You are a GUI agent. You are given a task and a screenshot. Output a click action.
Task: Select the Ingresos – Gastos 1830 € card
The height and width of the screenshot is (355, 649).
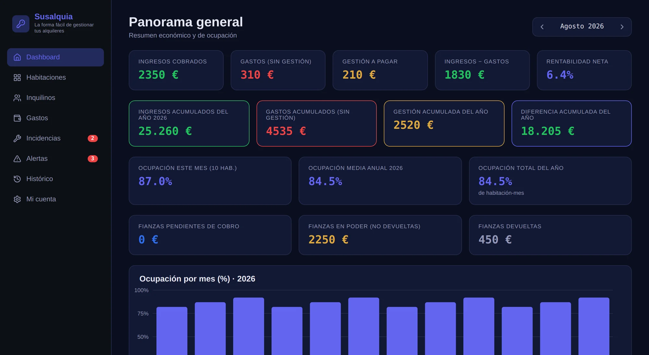(x=482, y=70)
